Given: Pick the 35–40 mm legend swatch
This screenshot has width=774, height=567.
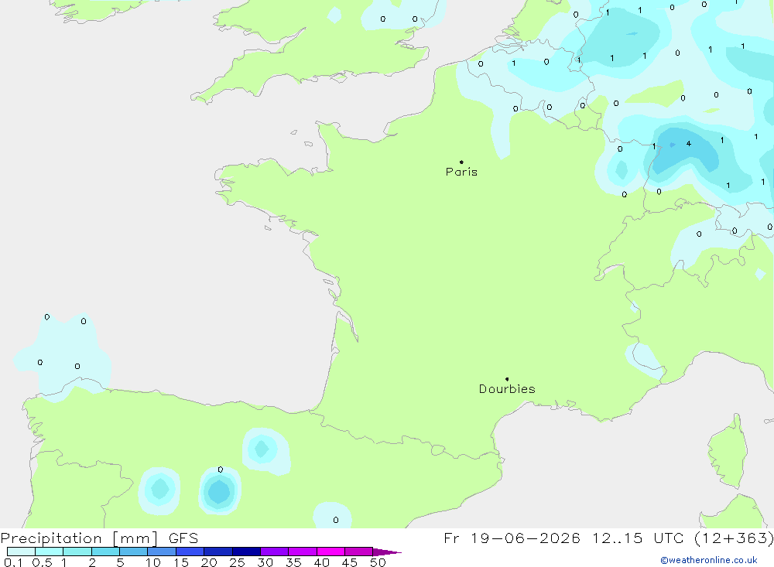Looking at the screenshot, I should [303, 552].
